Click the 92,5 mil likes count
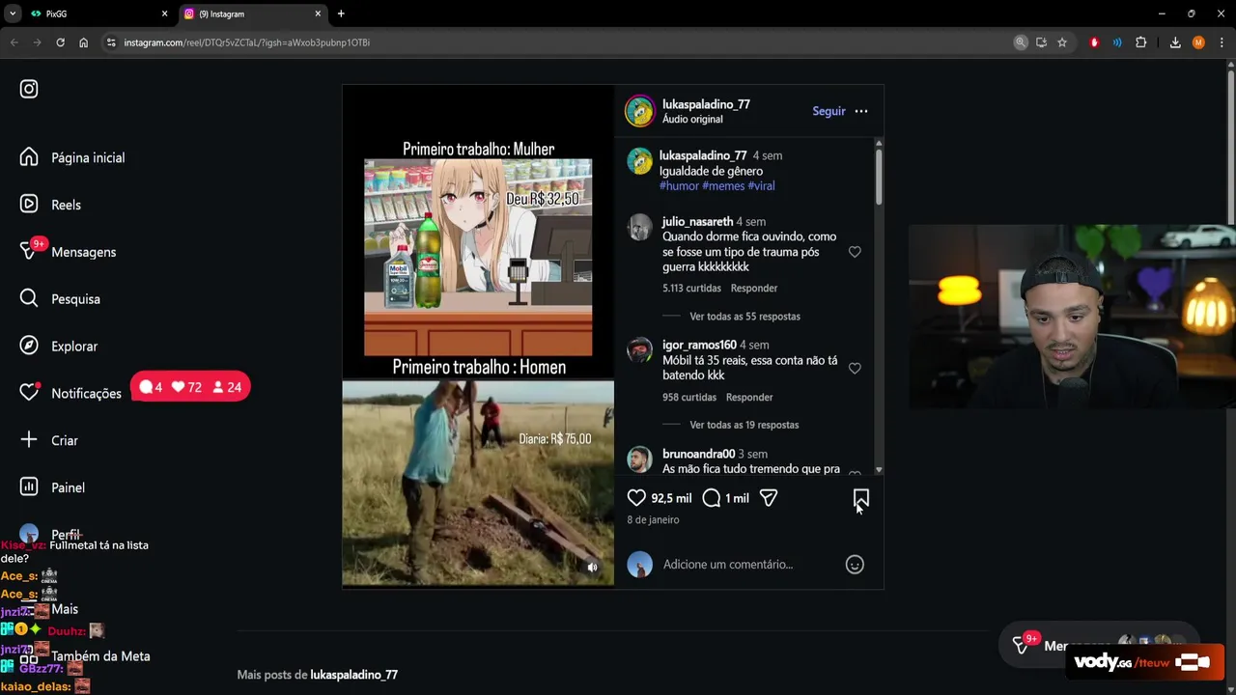The image size is (1236, 695). pos(671,498)
